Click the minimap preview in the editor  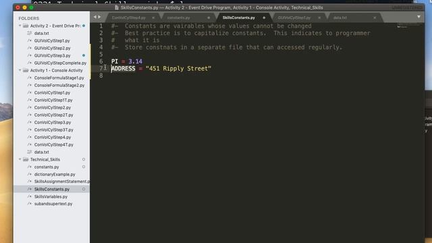coord(409,26)
